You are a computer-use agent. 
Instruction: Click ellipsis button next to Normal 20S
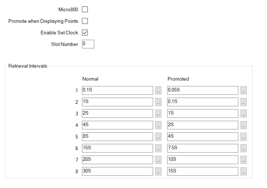pos(158,160)
